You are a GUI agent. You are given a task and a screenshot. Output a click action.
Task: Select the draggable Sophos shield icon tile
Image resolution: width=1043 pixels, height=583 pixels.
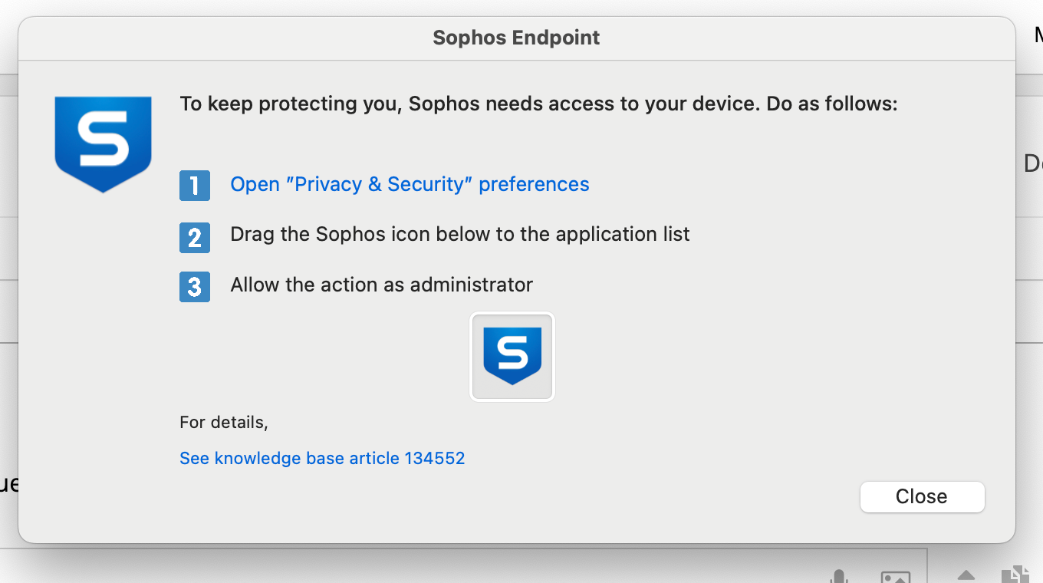(512, 357)
